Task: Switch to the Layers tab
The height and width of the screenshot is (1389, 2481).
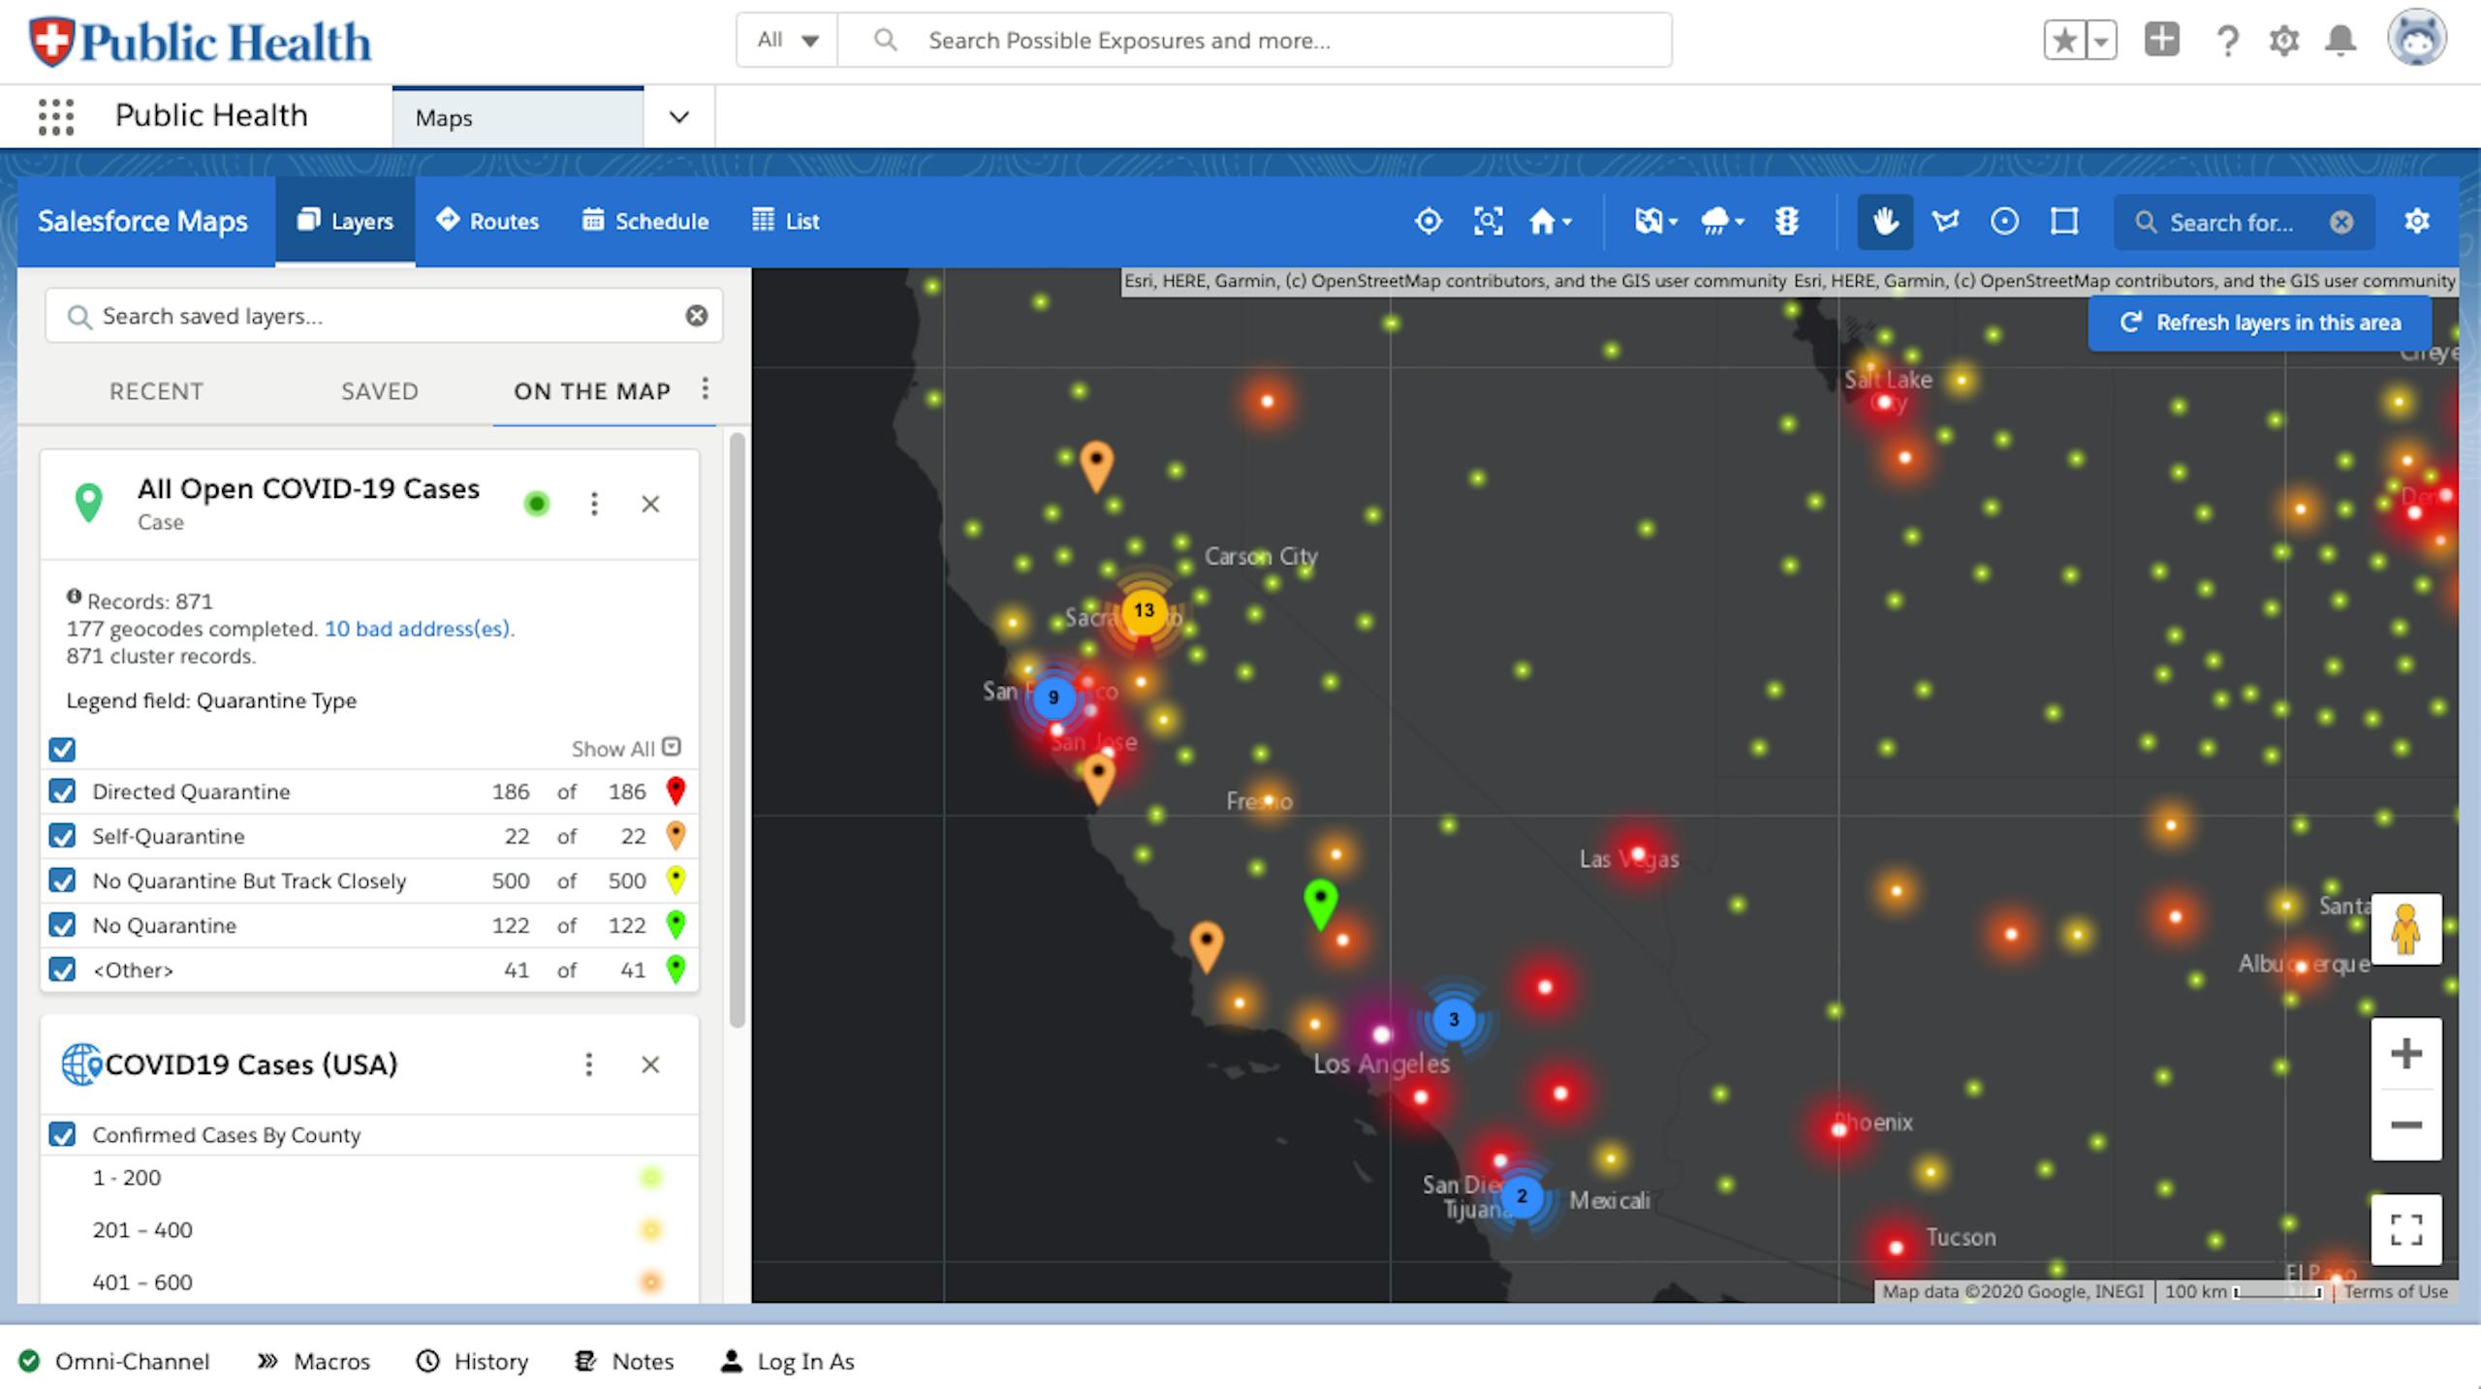Action: [x=345, y=221]
